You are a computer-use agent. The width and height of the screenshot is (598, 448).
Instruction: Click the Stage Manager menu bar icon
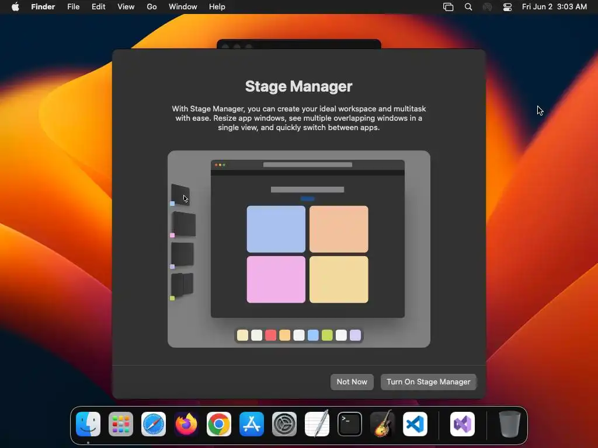coord(448,7)
